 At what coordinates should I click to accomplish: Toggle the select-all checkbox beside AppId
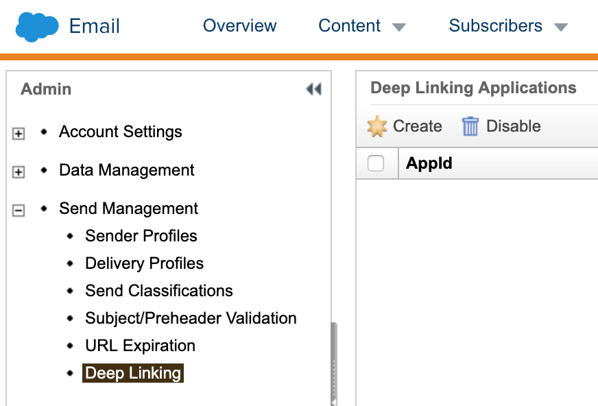(376, 163)
